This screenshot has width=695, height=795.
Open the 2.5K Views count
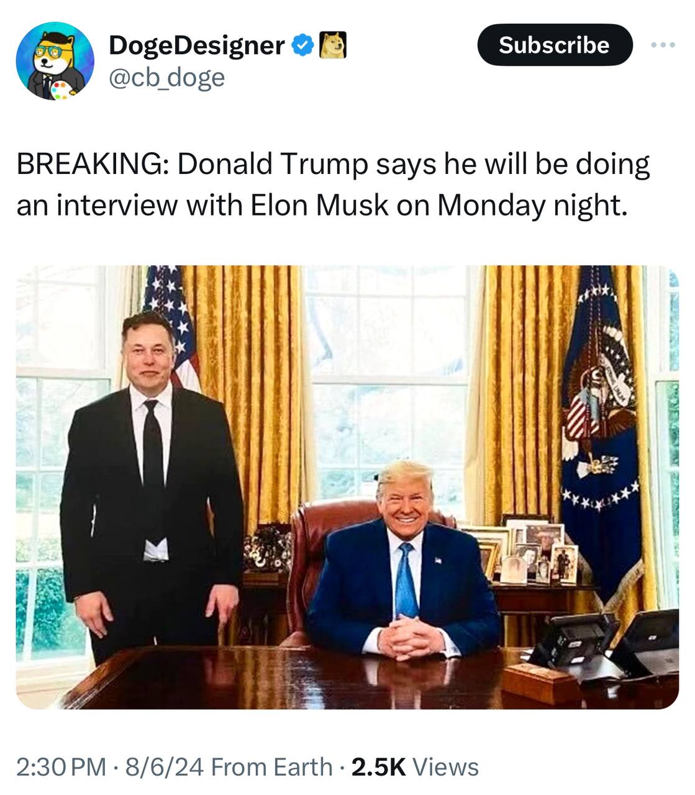point(415,767)
